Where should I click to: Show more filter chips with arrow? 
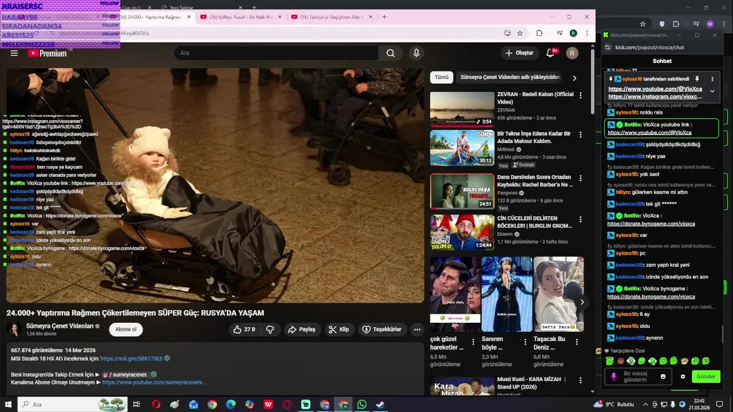coord(574,78)
